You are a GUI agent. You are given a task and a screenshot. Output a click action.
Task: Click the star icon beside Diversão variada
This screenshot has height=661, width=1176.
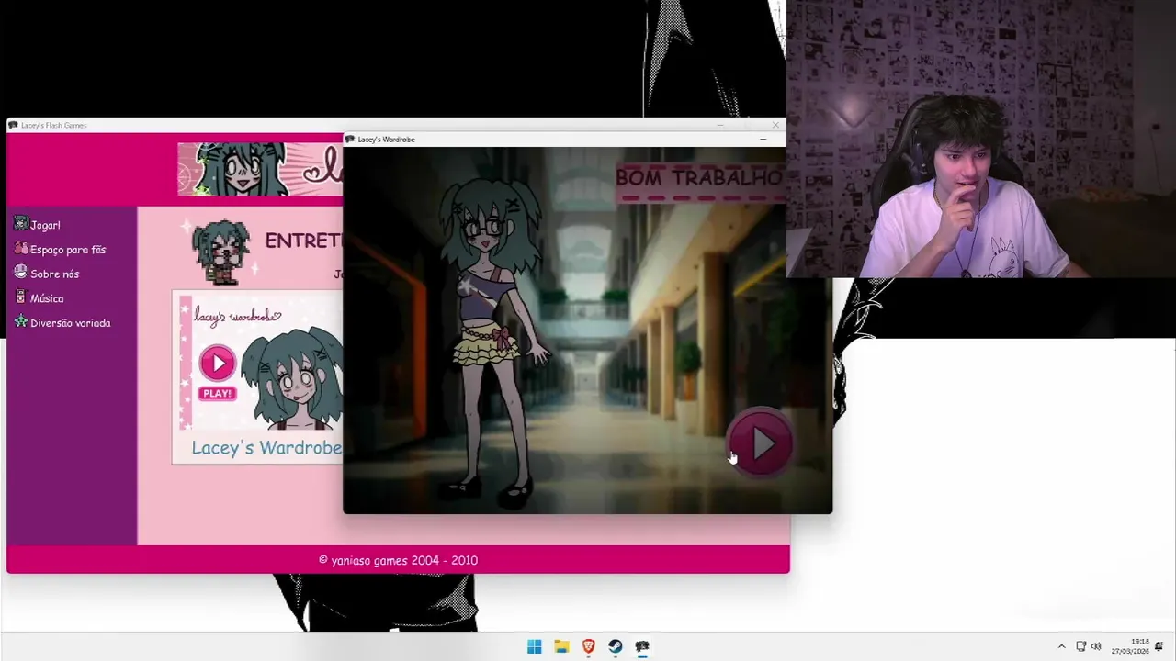pos(21,321)
